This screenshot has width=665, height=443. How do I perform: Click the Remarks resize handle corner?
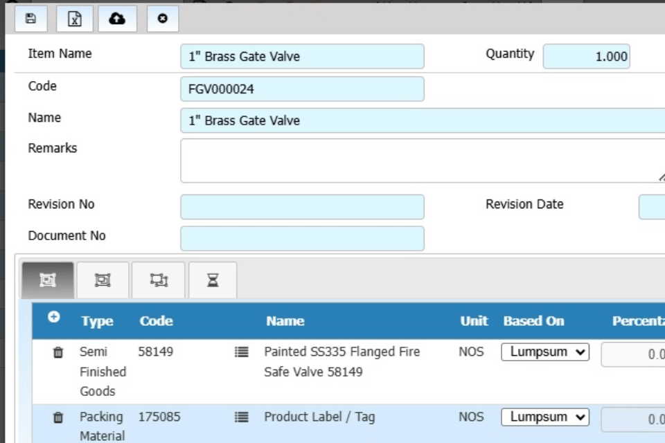662,177
